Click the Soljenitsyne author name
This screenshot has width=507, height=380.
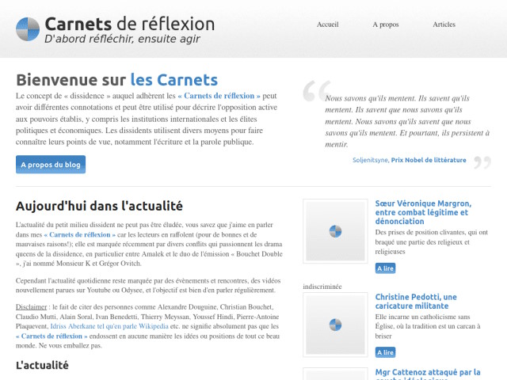tap(370, 160)
